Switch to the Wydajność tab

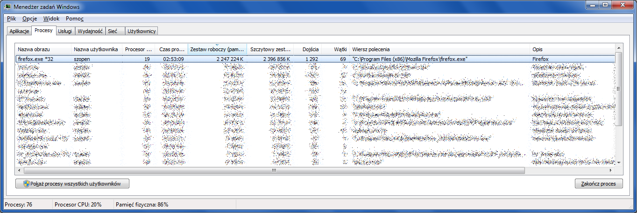tap(90, 31)
